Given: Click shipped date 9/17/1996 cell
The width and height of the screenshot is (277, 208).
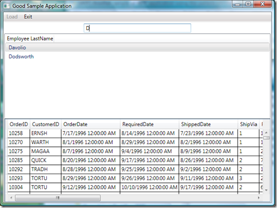Looking at the screenshot, I should point(208,187).
